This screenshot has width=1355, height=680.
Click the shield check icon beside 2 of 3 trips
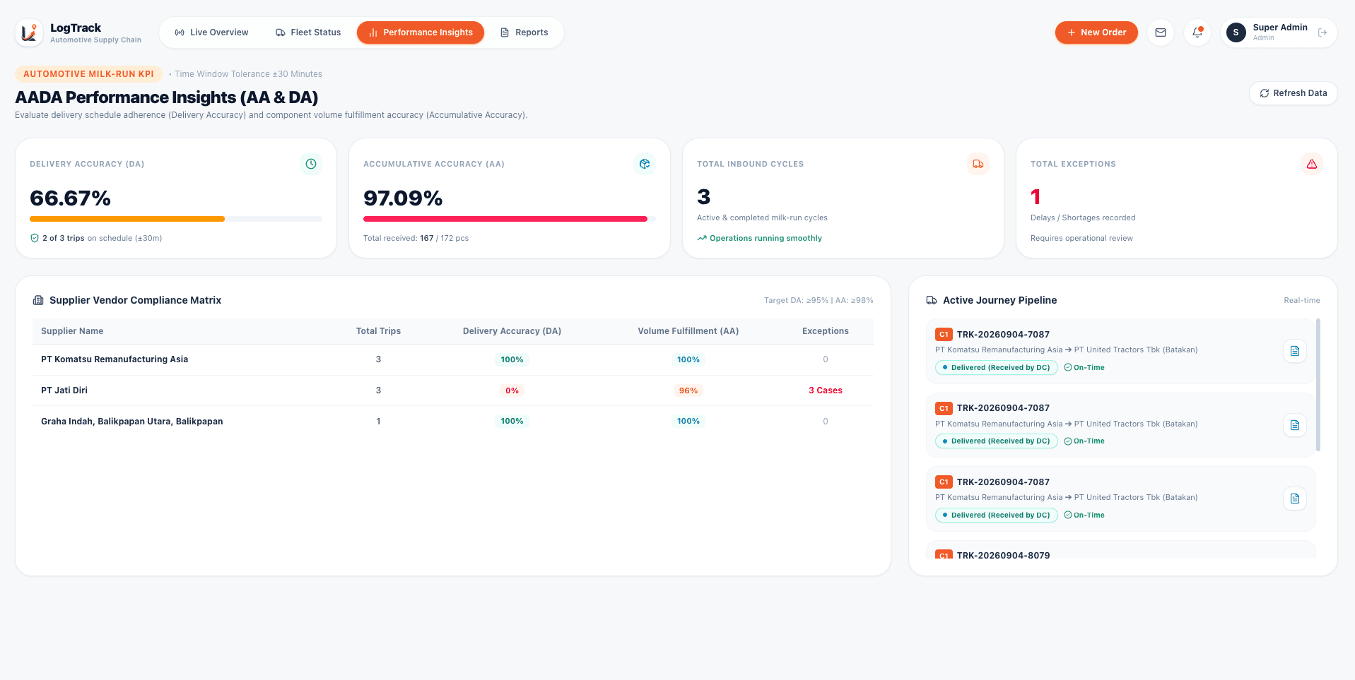[x=35, y=238]
